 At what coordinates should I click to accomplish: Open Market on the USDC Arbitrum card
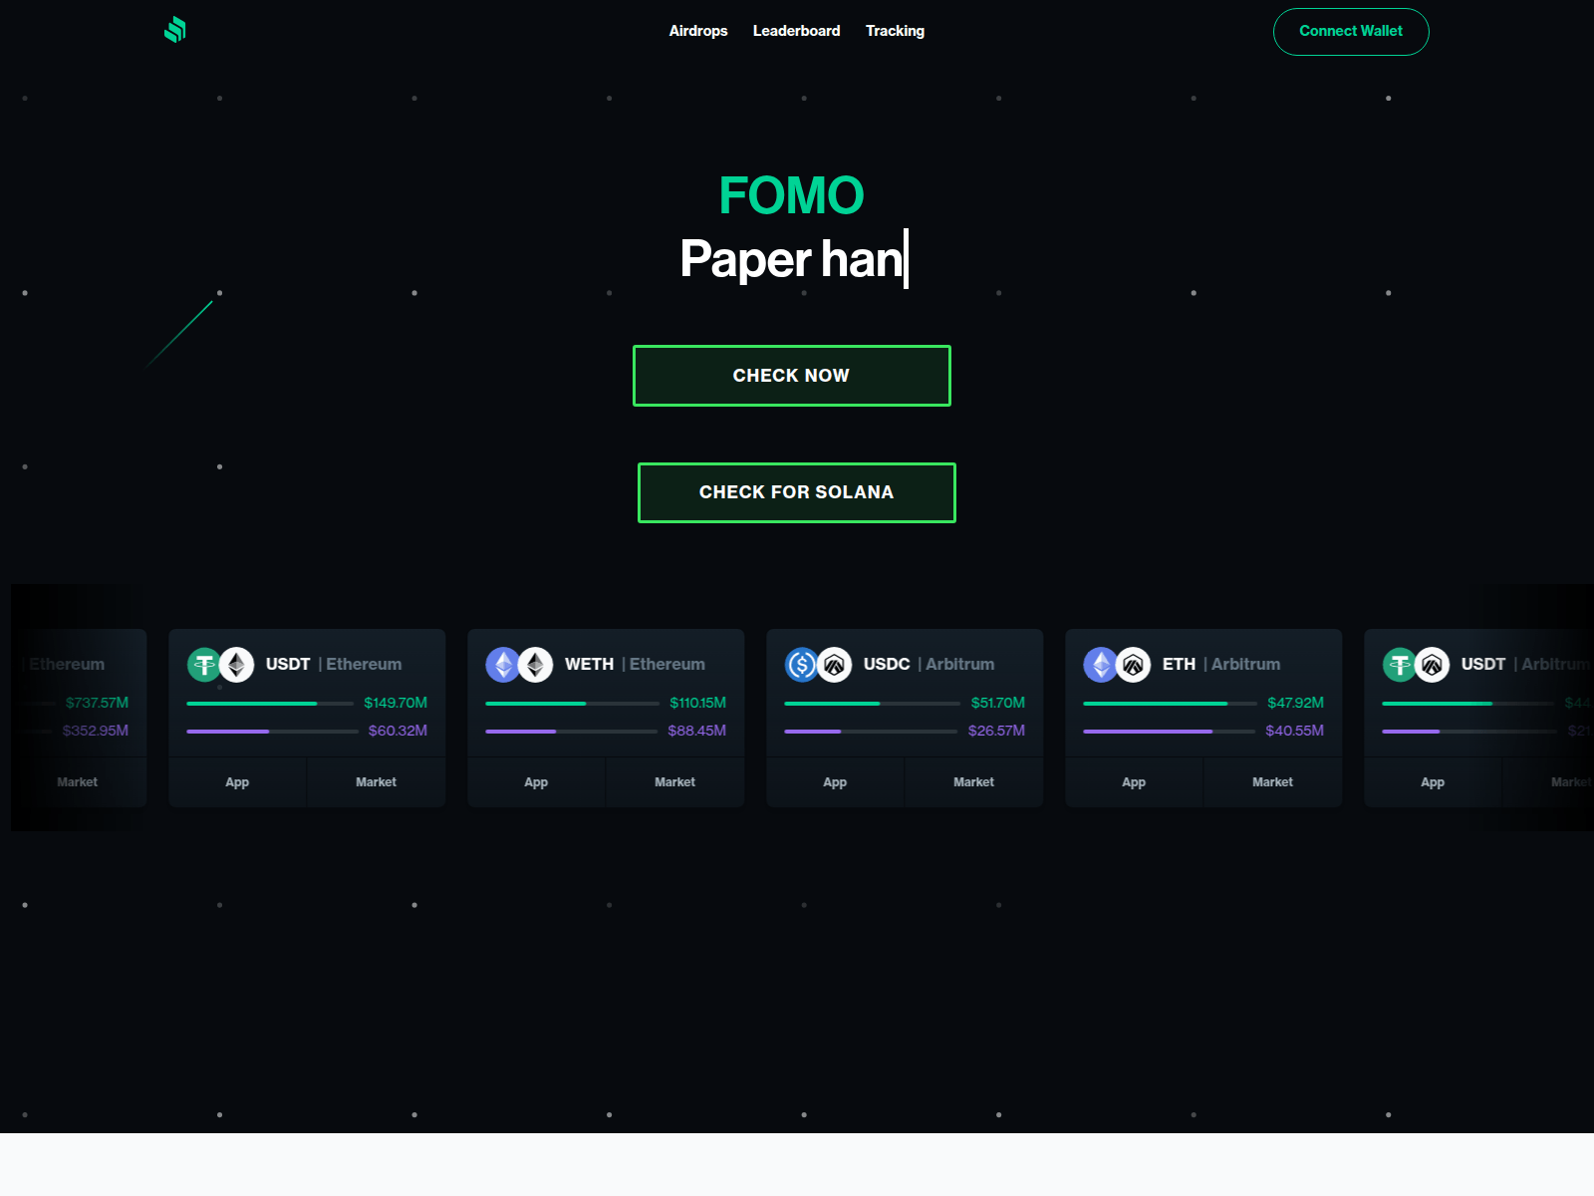(x=973, y=782)
